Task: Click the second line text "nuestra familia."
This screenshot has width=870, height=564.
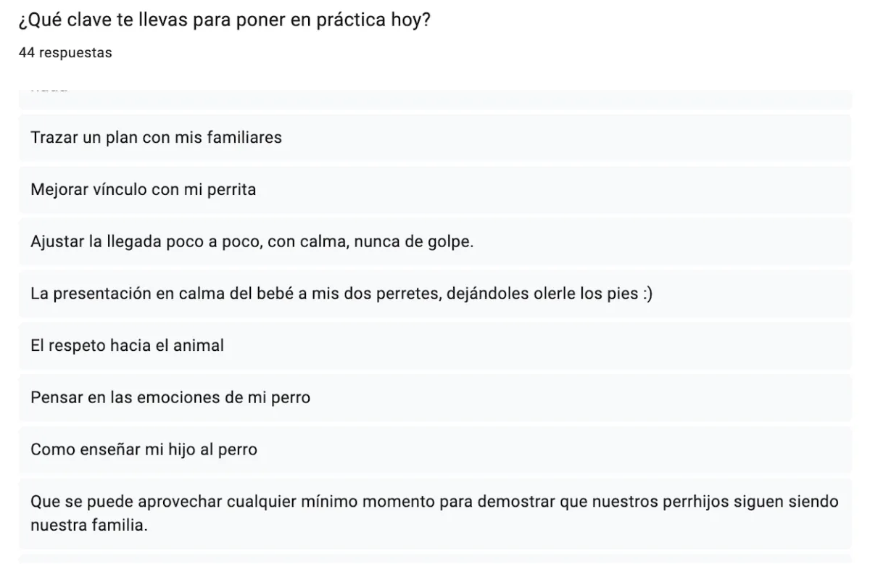Action: point(88,524)
